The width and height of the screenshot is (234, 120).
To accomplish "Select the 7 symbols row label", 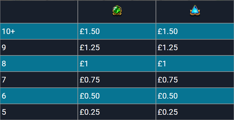I will pos(4,80).
